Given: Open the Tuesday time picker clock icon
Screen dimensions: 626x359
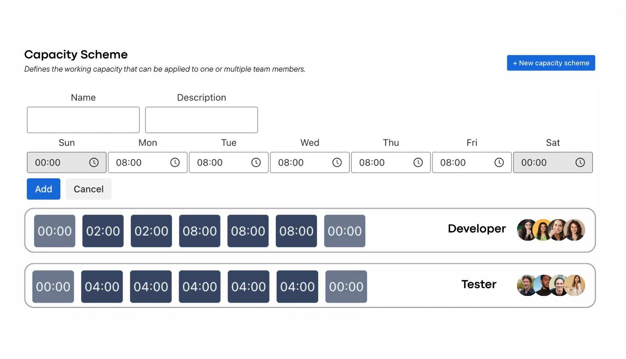Looking at the screenshot, I should (x=256, y=162).
